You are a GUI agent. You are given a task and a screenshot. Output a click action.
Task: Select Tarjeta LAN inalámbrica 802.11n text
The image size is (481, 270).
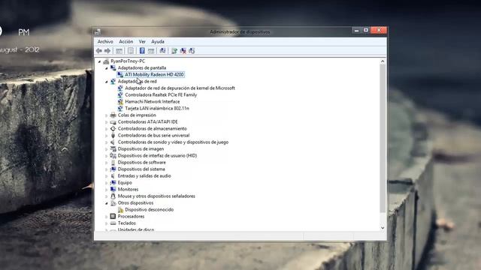coord(157,108)
